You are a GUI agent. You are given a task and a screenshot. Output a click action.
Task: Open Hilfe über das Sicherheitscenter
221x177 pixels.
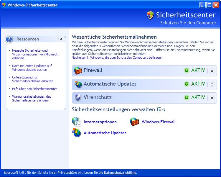click(34, 89)
